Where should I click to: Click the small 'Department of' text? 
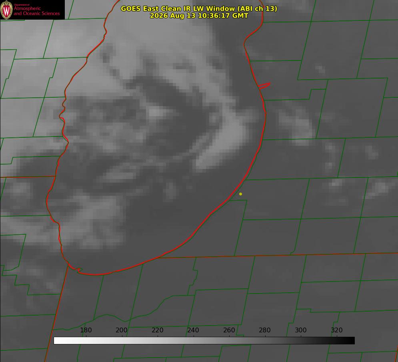point(22,5)
